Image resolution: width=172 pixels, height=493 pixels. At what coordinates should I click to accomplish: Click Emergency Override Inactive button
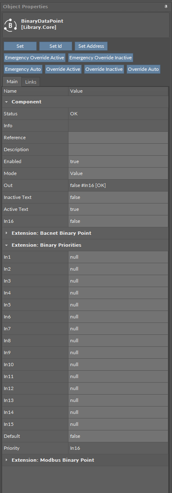101,58
